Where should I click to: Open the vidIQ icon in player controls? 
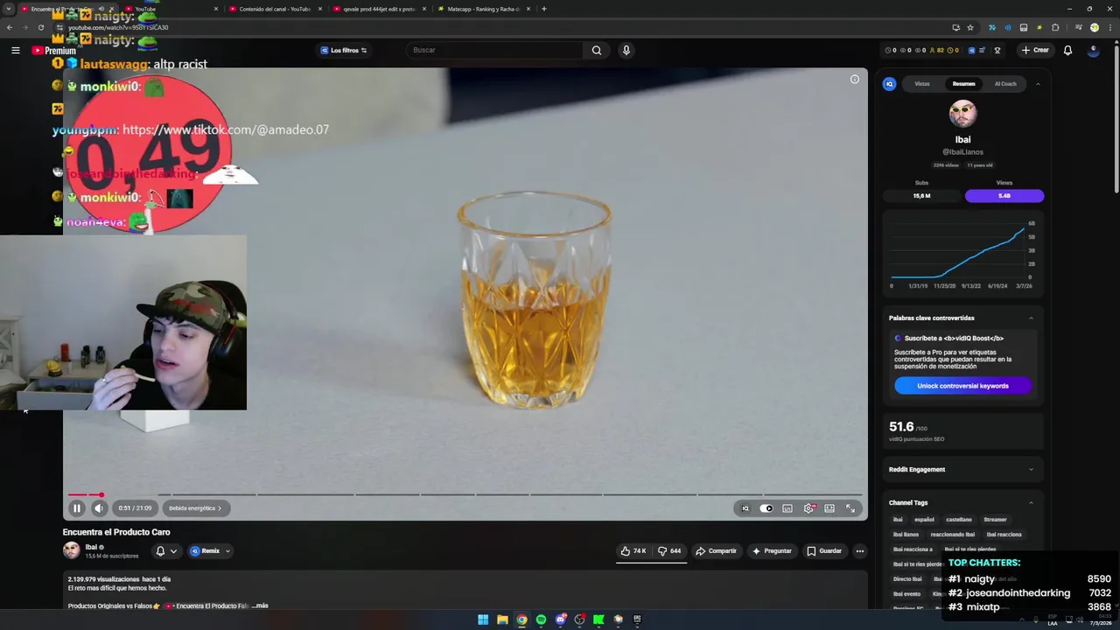(745, 508)
